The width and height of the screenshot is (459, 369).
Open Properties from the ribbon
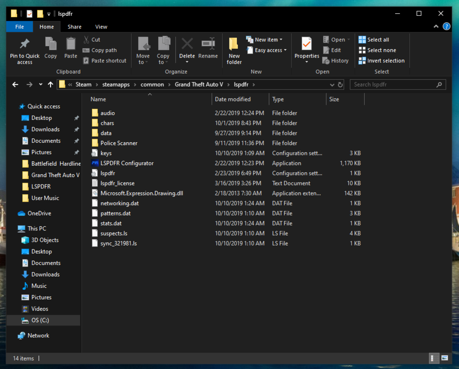pos(307,45)
